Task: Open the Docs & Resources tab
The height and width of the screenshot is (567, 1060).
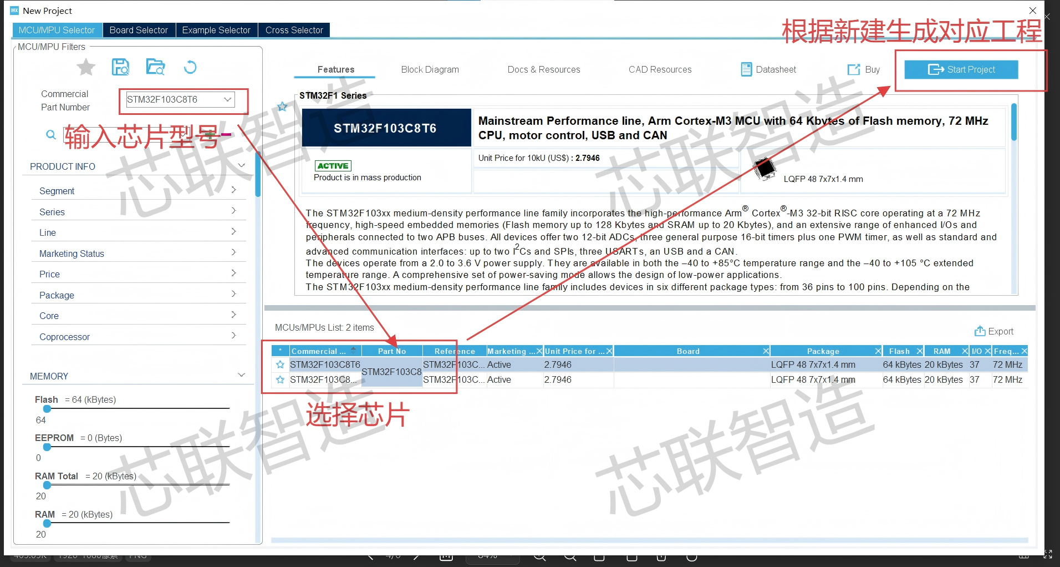Action: [544, 69]
